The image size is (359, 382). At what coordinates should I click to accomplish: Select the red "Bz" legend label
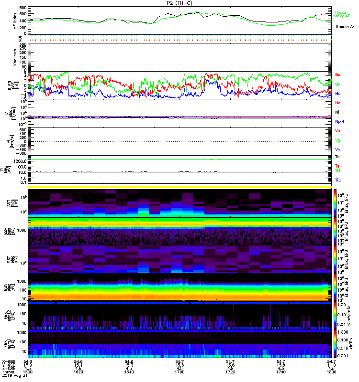click(x=337, y=75)
